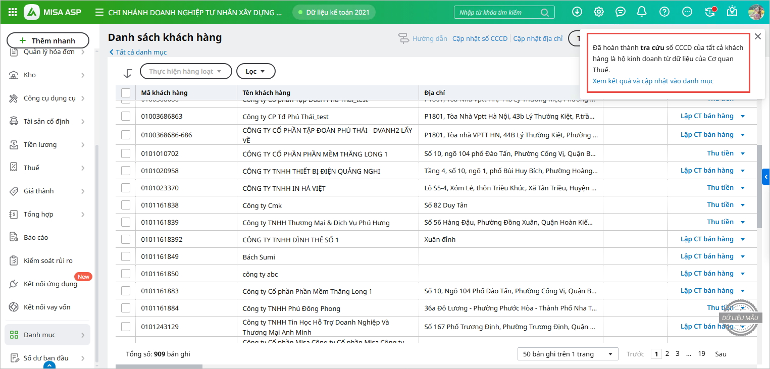Image resolution: width=770 pixels, height=369 pixels.
Task: Expand the Quản lý hóa đơn sidebar chevron
Action: [x=83, y=52]
